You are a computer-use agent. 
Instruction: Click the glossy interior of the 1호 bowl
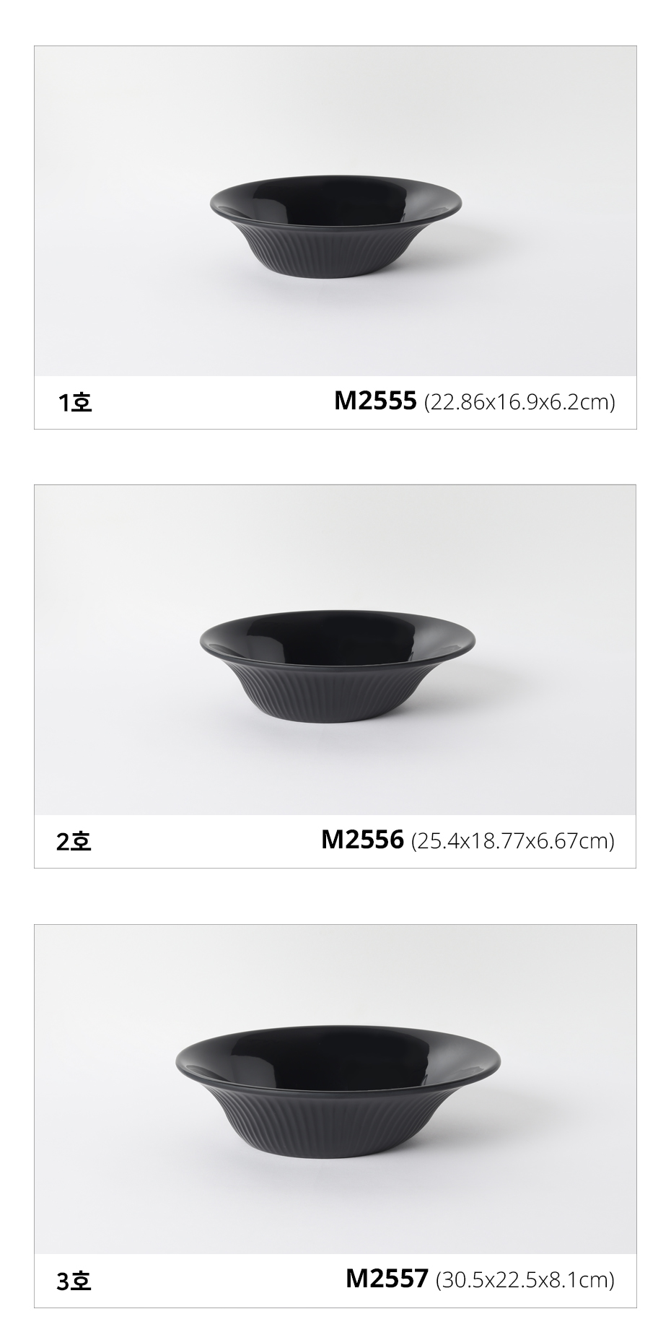(335, 199)
